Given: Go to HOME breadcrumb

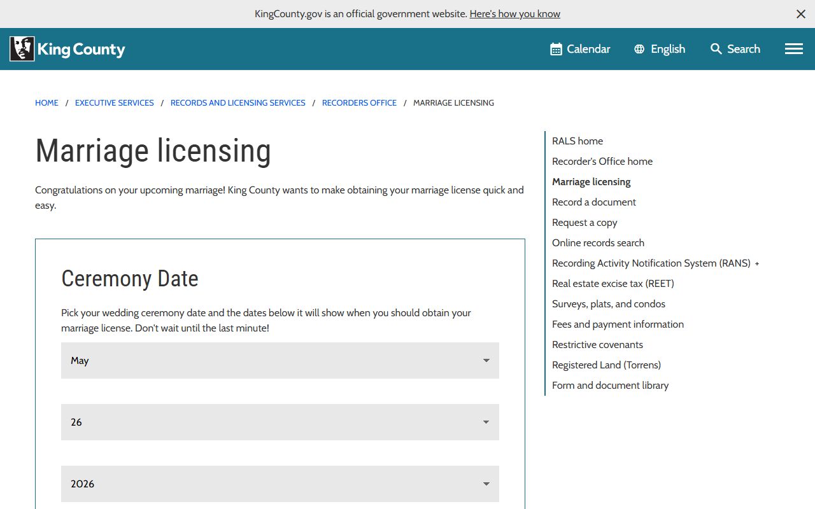Looking at the screenshot, I should point(46,102).
